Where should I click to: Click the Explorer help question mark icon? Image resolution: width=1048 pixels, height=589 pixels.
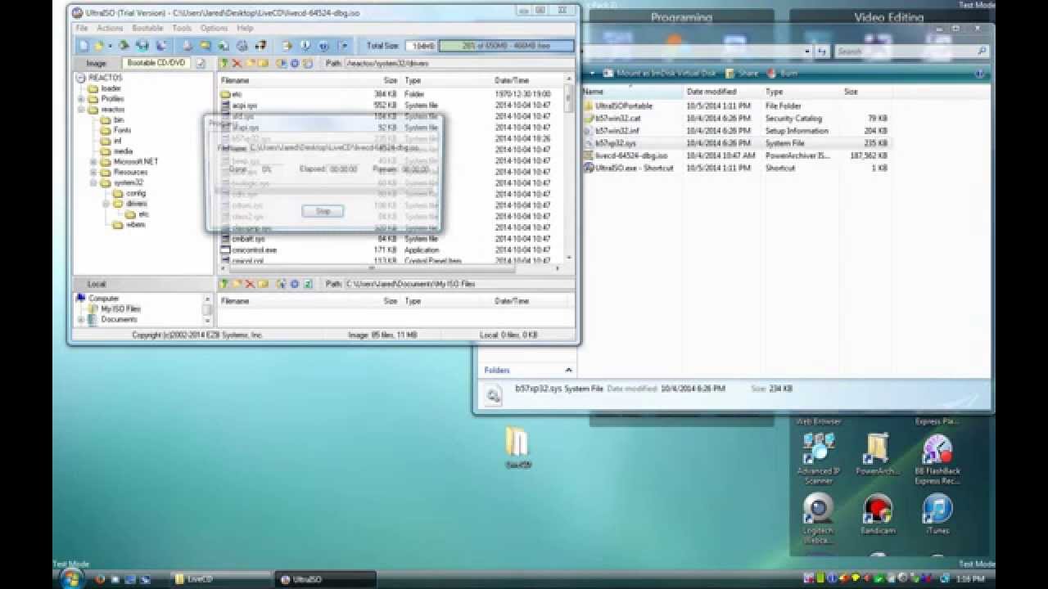[978, 74]
